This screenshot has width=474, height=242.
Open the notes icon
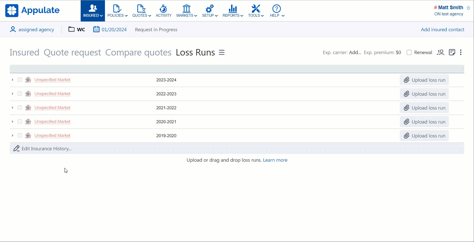point(452,52)
